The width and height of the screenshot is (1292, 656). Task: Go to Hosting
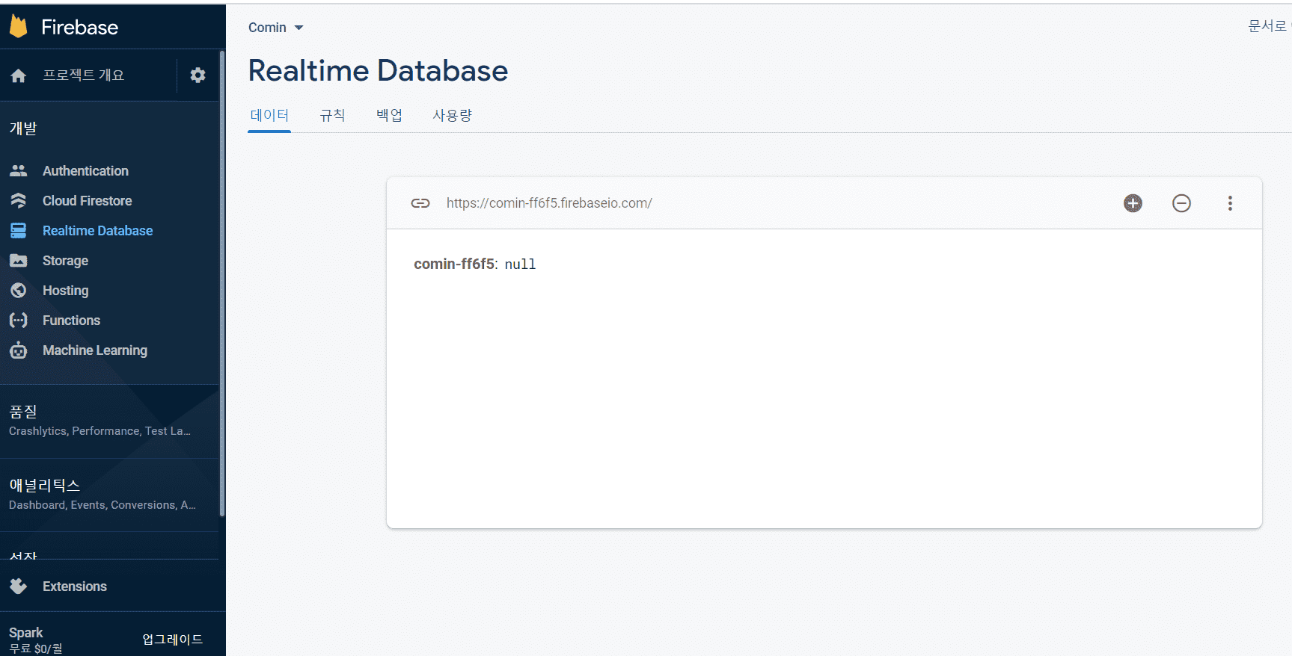65,291
